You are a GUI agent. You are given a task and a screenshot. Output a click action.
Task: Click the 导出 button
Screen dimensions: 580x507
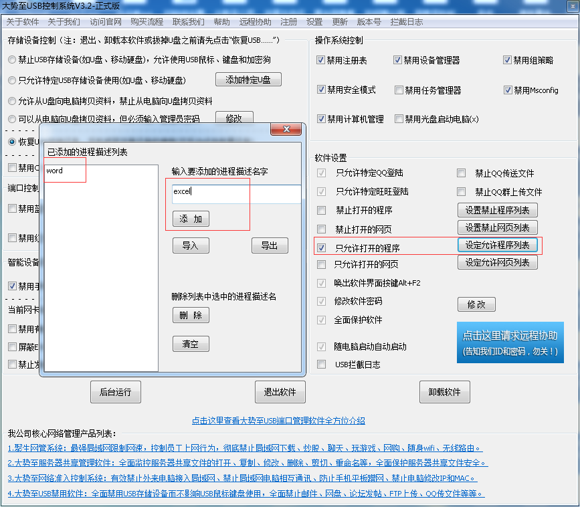point(270,245)
